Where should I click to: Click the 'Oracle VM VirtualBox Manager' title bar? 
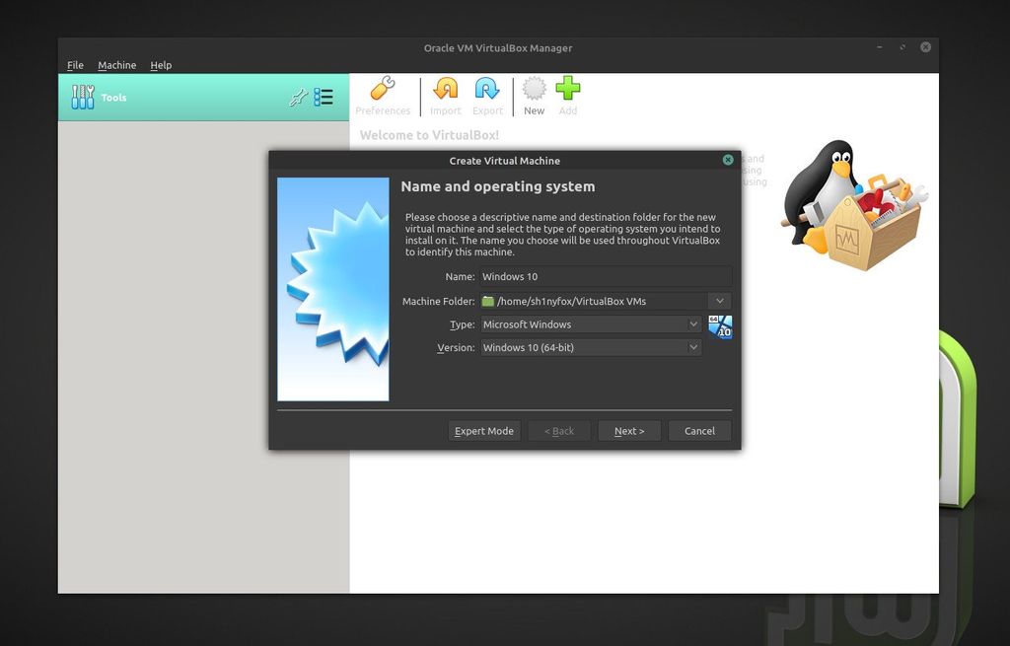(498, 47)
